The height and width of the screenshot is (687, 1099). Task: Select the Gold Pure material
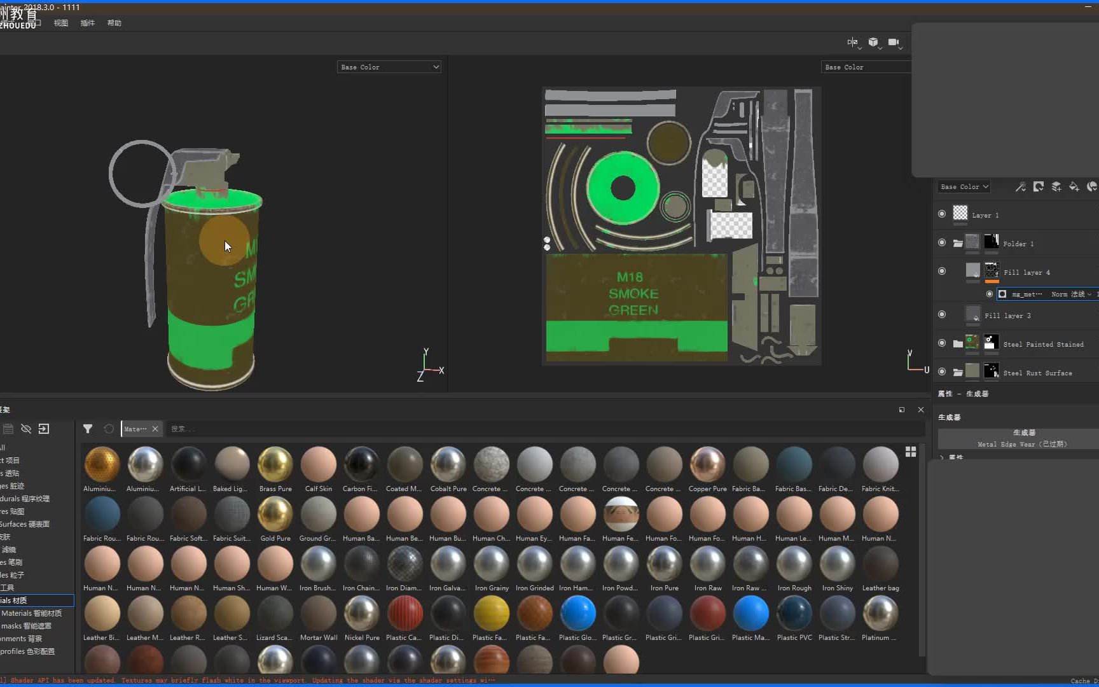(x=275, y=519)
